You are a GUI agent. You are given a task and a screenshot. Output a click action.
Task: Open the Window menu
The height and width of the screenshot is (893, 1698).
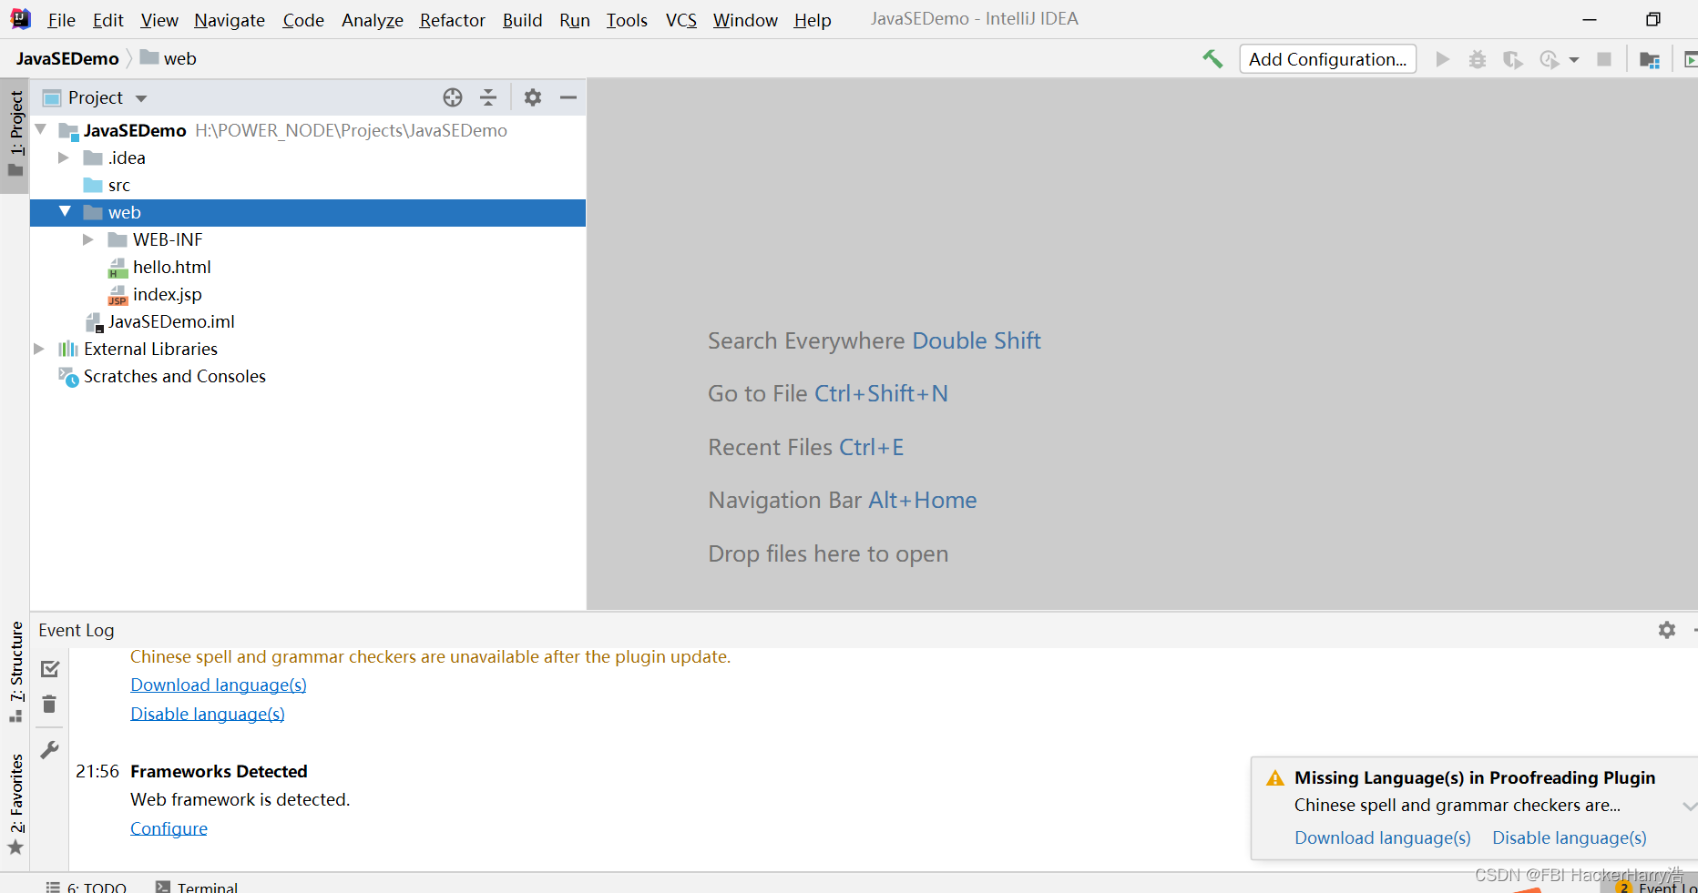(745, 19)
